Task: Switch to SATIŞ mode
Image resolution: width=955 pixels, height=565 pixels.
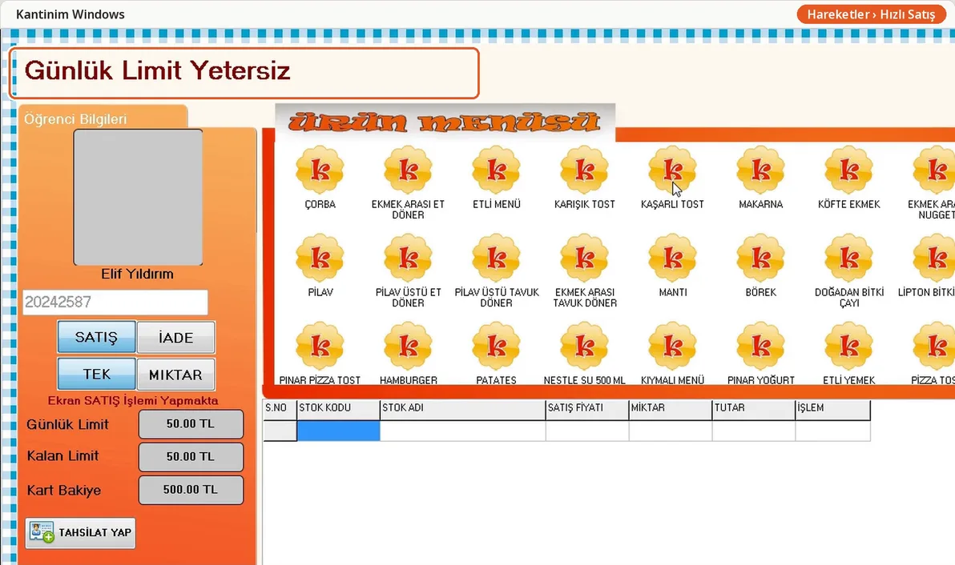Action: [x=96, y=337]
